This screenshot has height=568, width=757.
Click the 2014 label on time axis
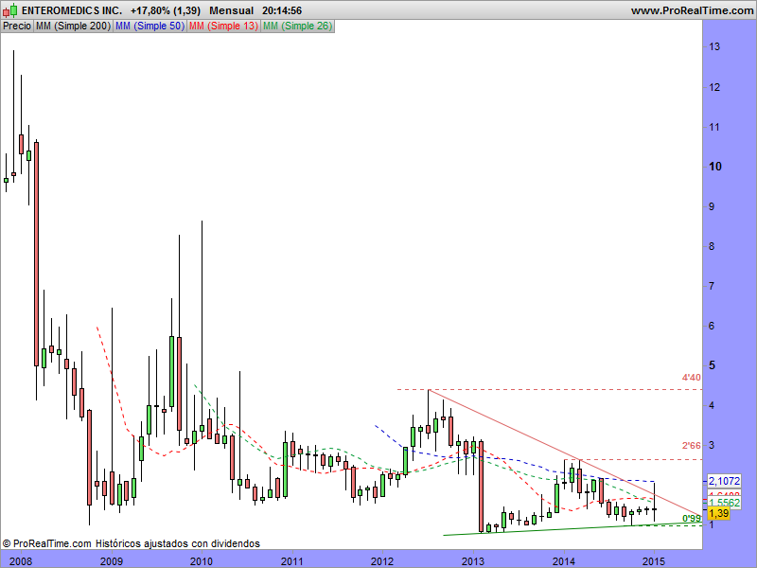point(563,561)
